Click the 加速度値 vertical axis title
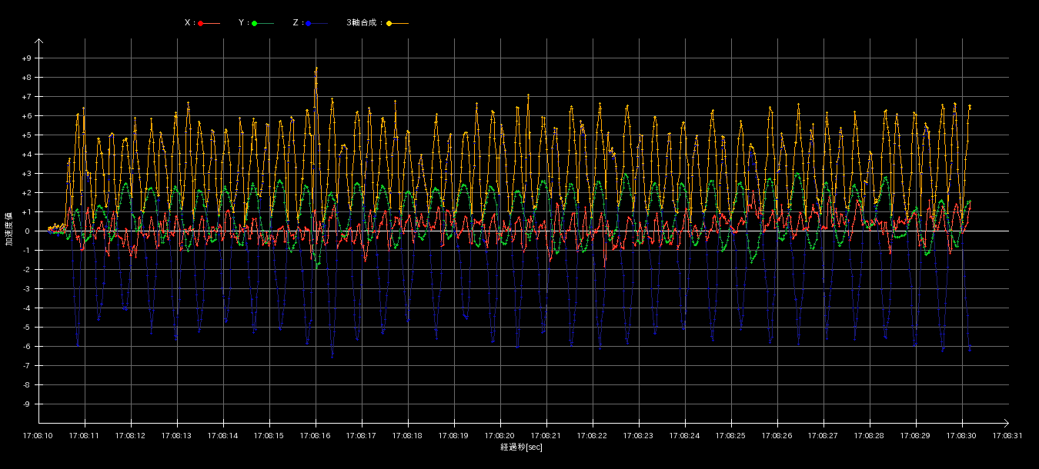Image resolution: width=1039 pixels, height=469 pixels. pyautogui.click(x=9, y=229)
